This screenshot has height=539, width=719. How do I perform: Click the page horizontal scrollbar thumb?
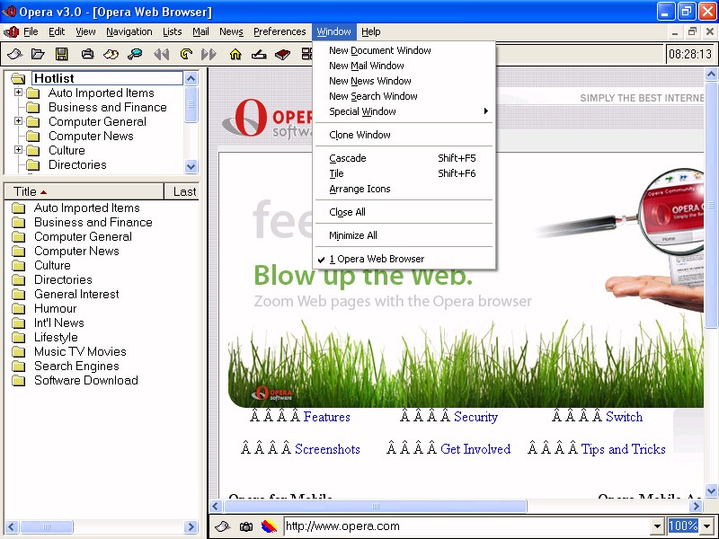pyautogui.click(x=375, y=506)
